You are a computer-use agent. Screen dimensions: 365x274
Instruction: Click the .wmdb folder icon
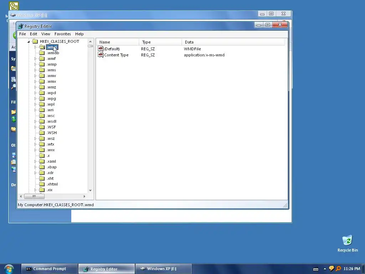[x=42, y=53]
